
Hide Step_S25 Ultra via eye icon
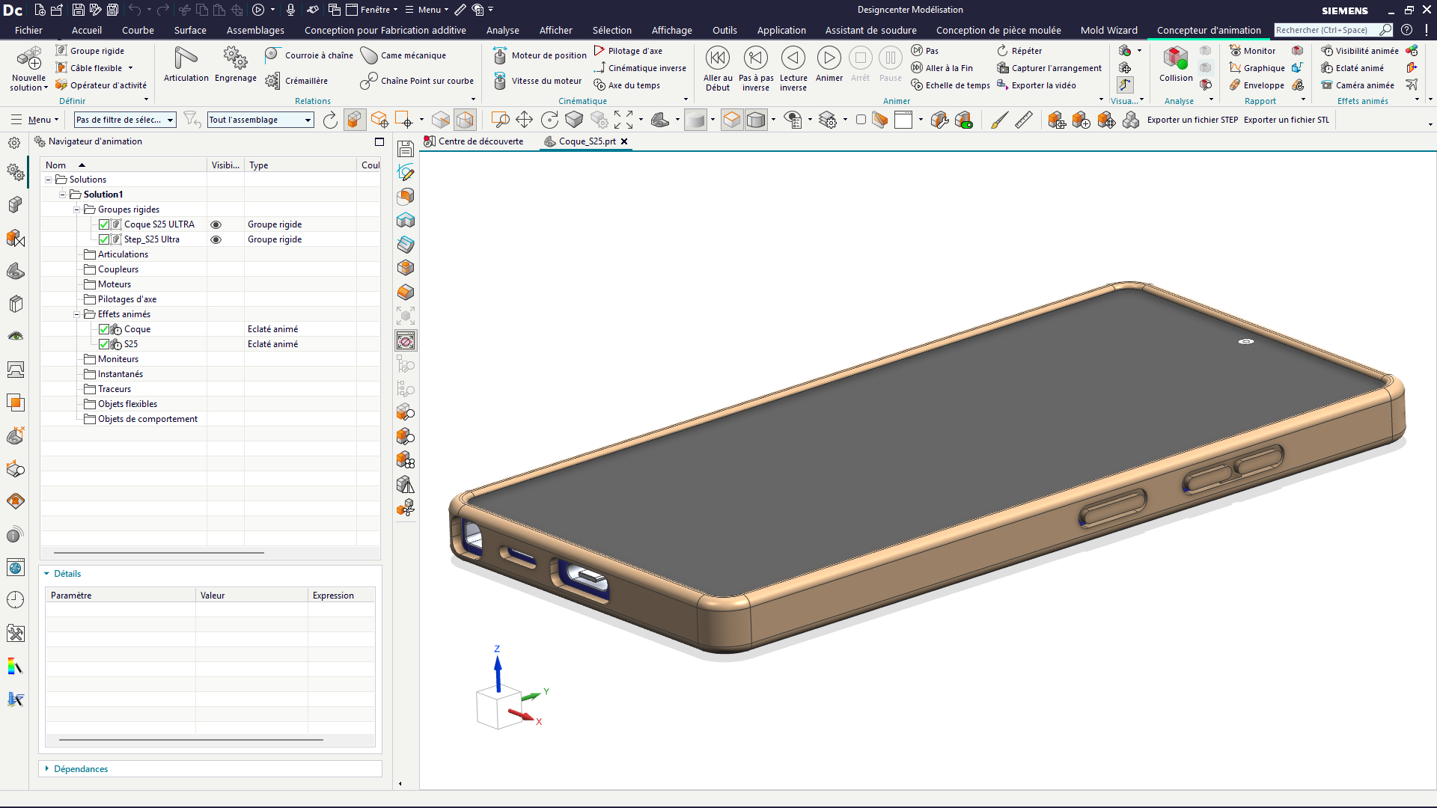coord(216,239)
